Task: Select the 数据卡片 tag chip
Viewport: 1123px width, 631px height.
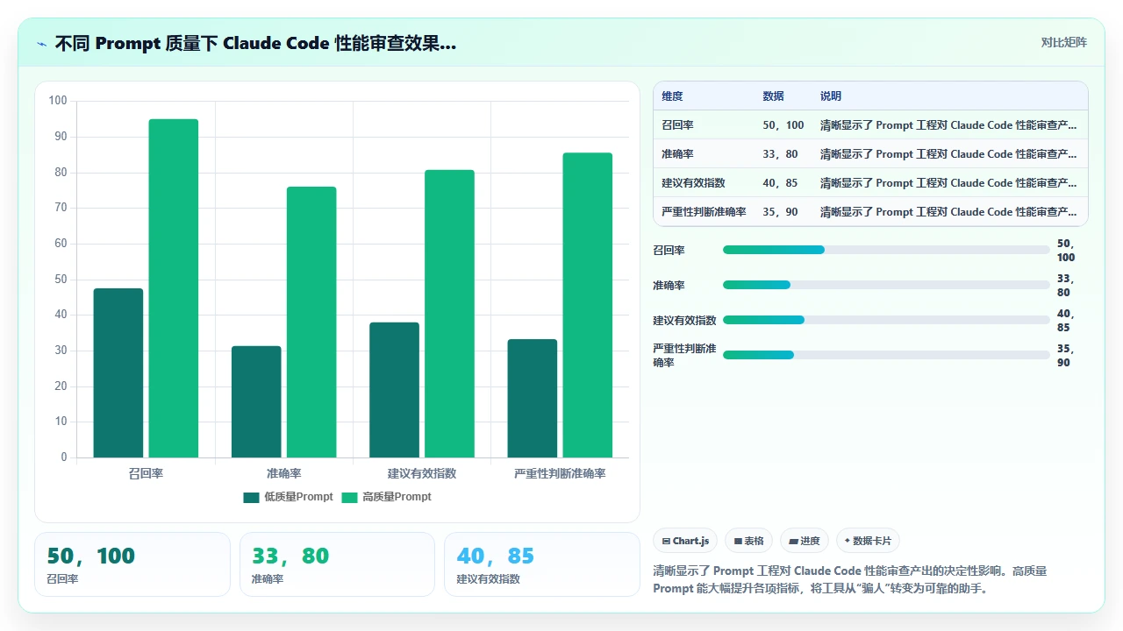Action: point(868,541)
